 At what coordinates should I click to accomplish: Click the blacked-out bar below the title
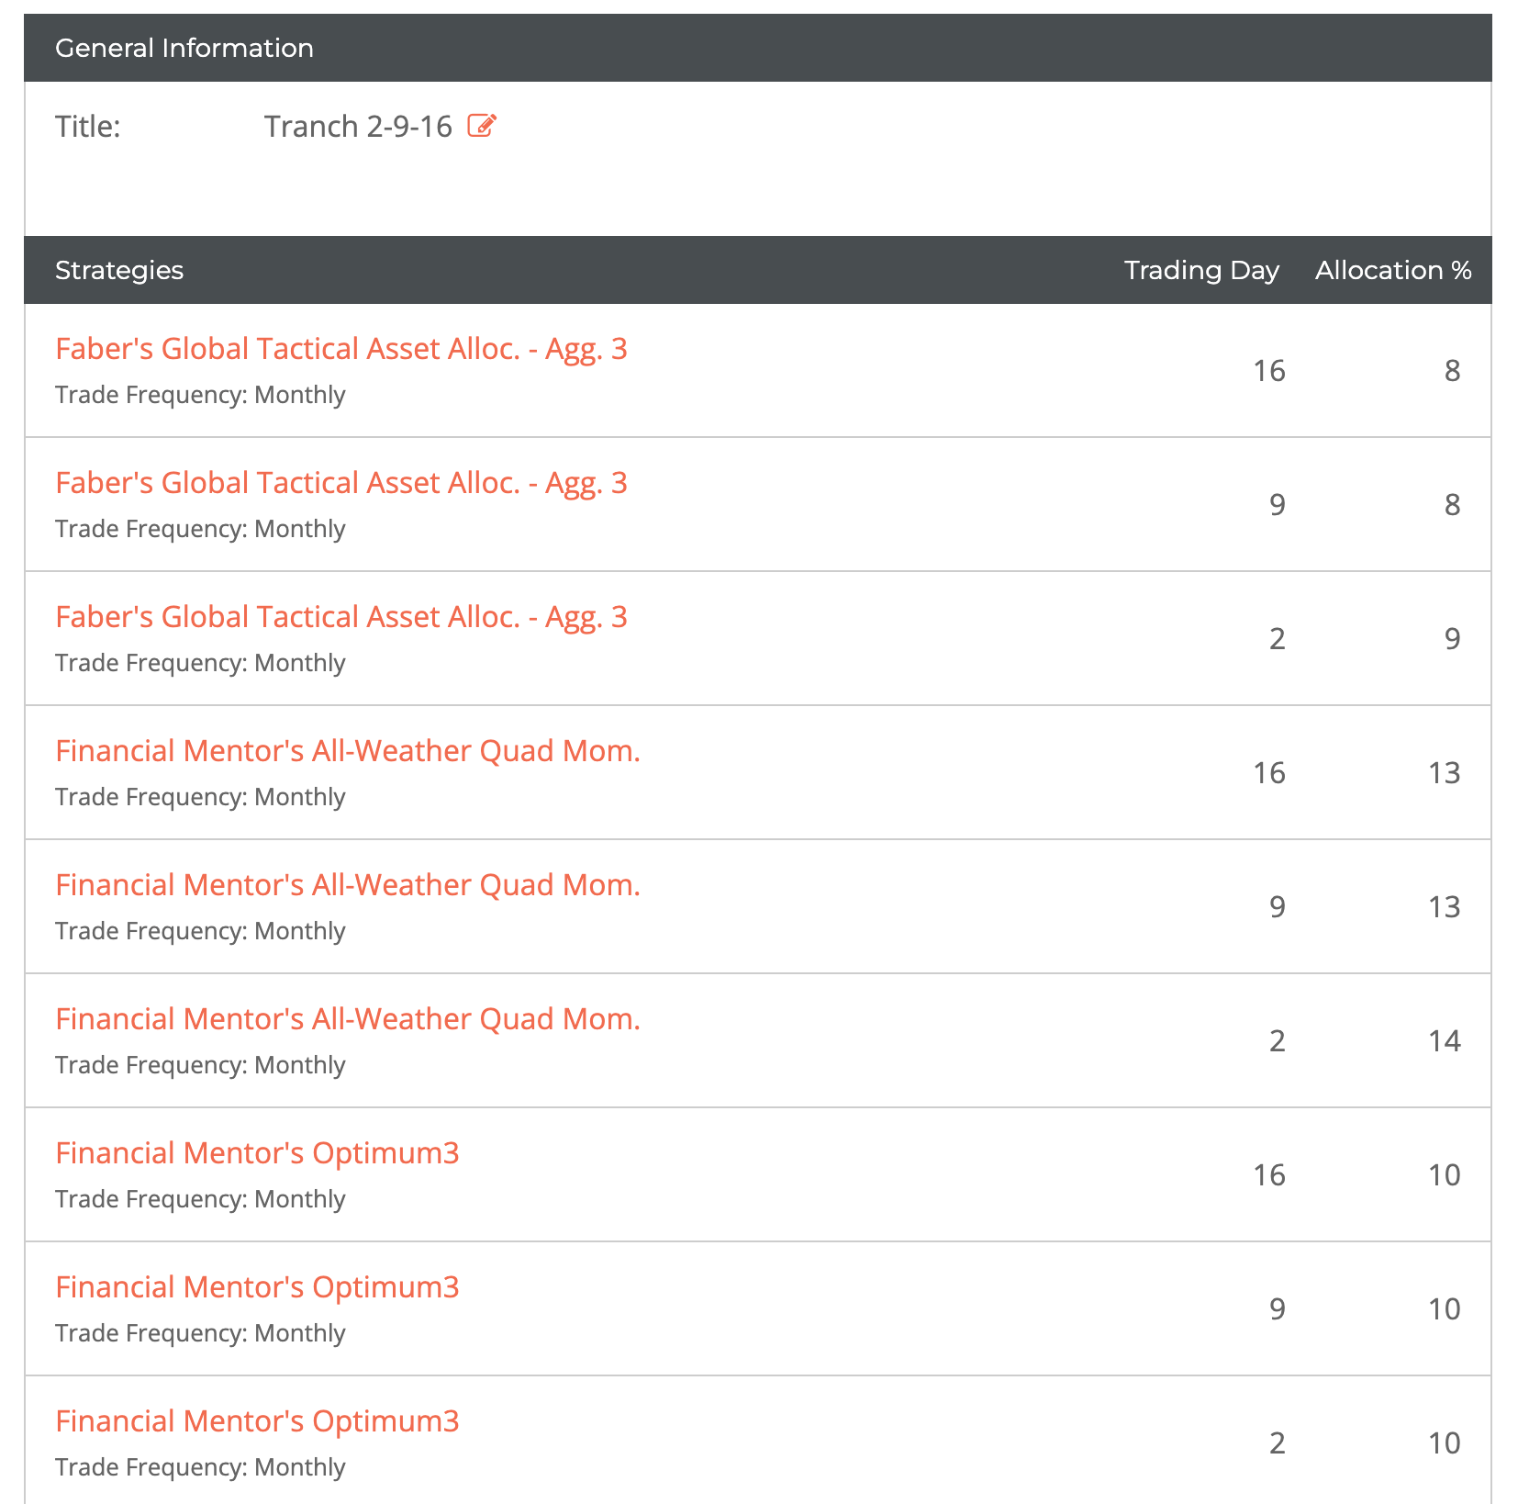pos(243,193)
